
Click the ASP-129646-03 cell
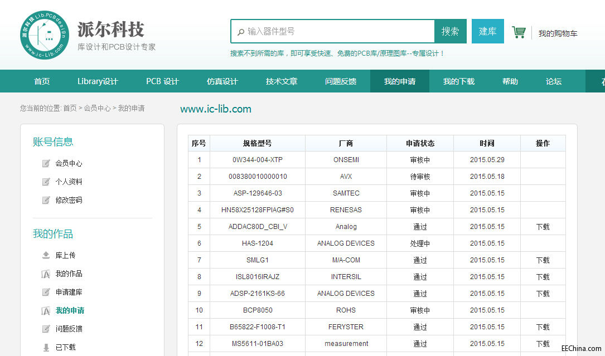(x=258, y=193)
